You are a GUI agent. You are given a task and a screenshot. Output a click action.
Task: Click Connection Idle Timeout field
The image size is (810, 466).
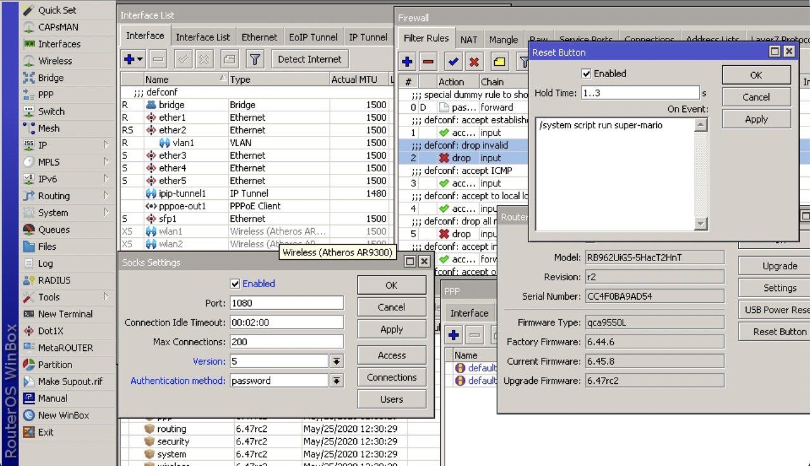click(287, 322)
